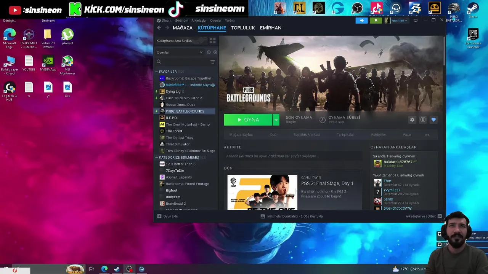
Task: Sort games by recent activity clock icon
Action: pyautogui.click(x=209, y=52)
